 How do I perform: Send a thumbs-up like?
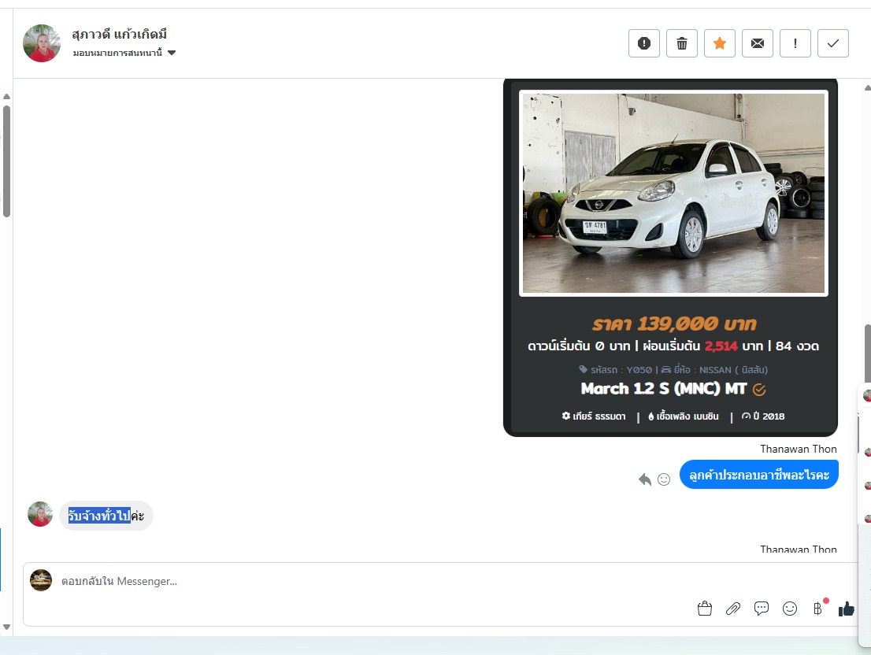coord(846,609)
